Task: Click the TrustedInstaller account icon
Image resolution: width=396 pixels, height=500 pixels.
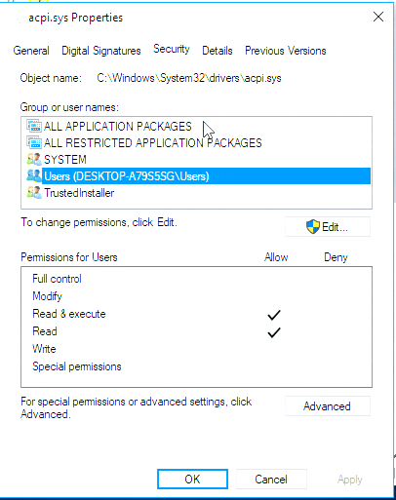Action: (34, 193)
